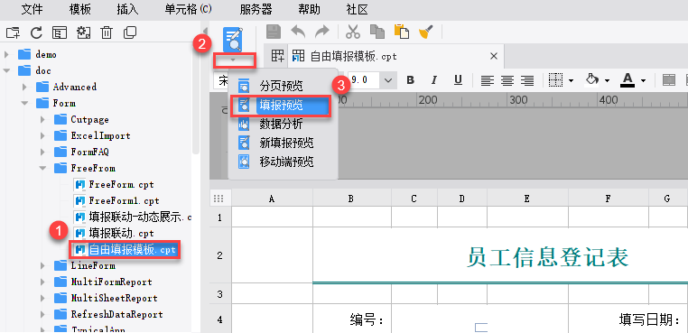
Task: Click the large preview button icon
Action: pos(233,40)
